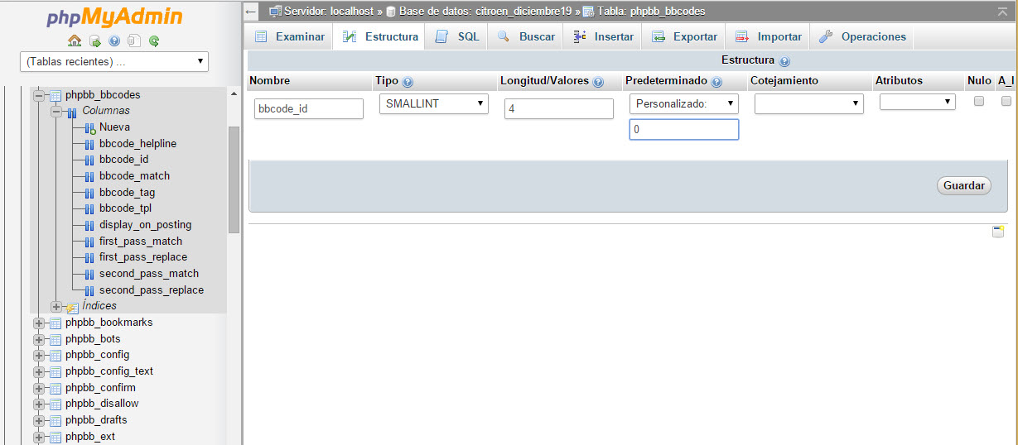Click the collapse arrow at left of breadcrumb
This screenshot has width=1018, height=445.
(252, 12)
